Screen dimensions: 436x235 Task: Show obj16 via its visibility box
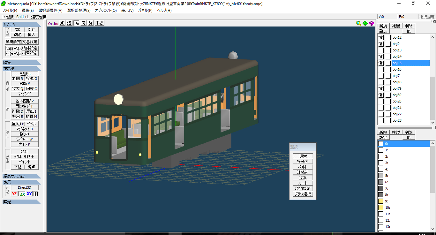[x=381, y=69]
